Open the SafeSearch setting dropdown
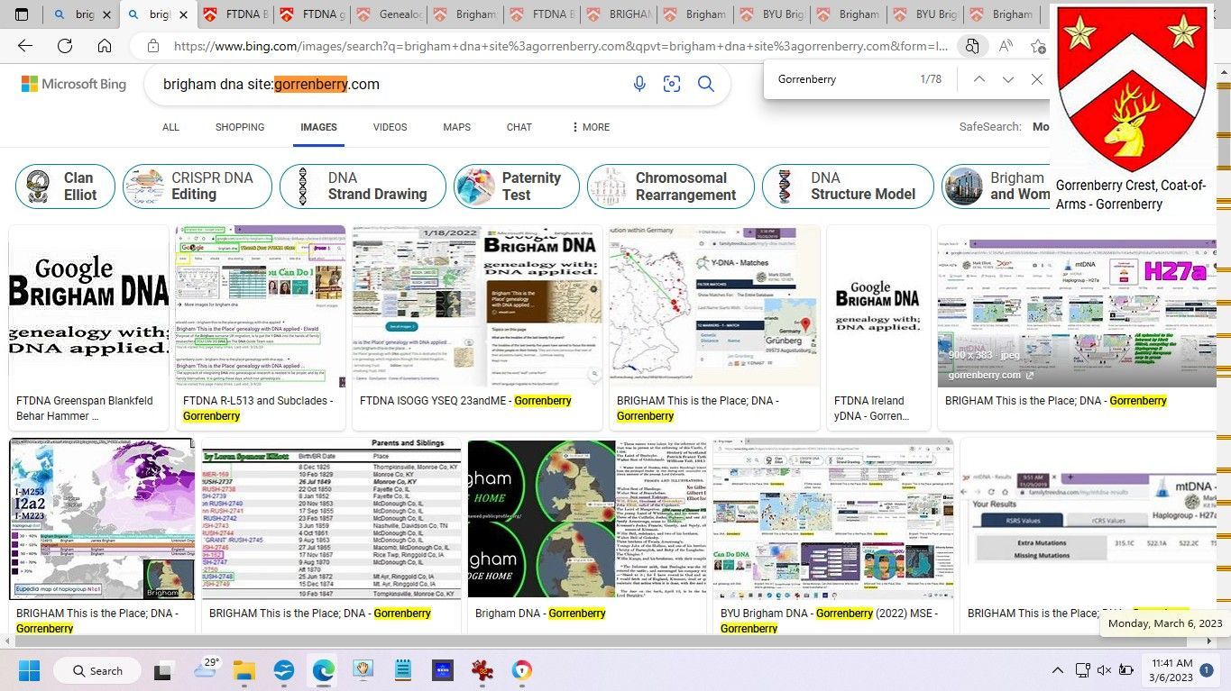This screenshot has width=1231, height=691. coord(1004,127)
